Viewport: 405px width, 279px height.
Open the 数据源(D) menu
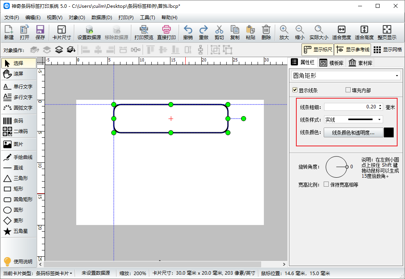pos(102,18)
